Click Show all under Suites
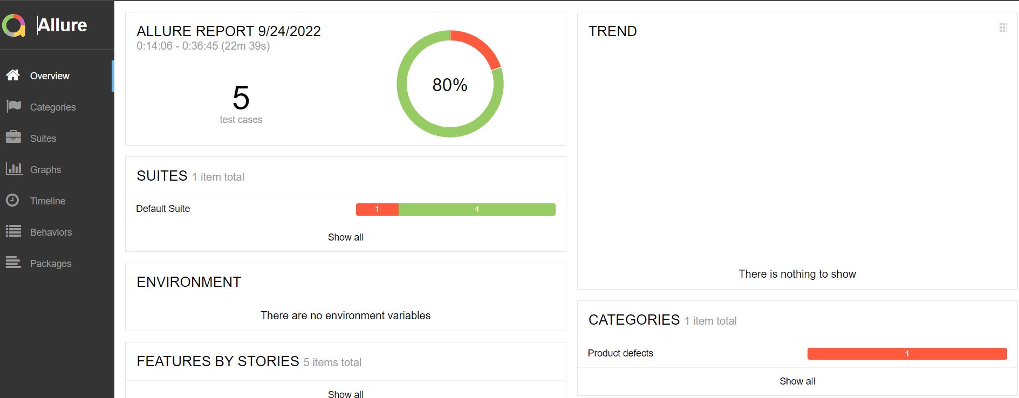Image resolution: width=1019 pixels, height=398 pixels. tap(346, 237)
